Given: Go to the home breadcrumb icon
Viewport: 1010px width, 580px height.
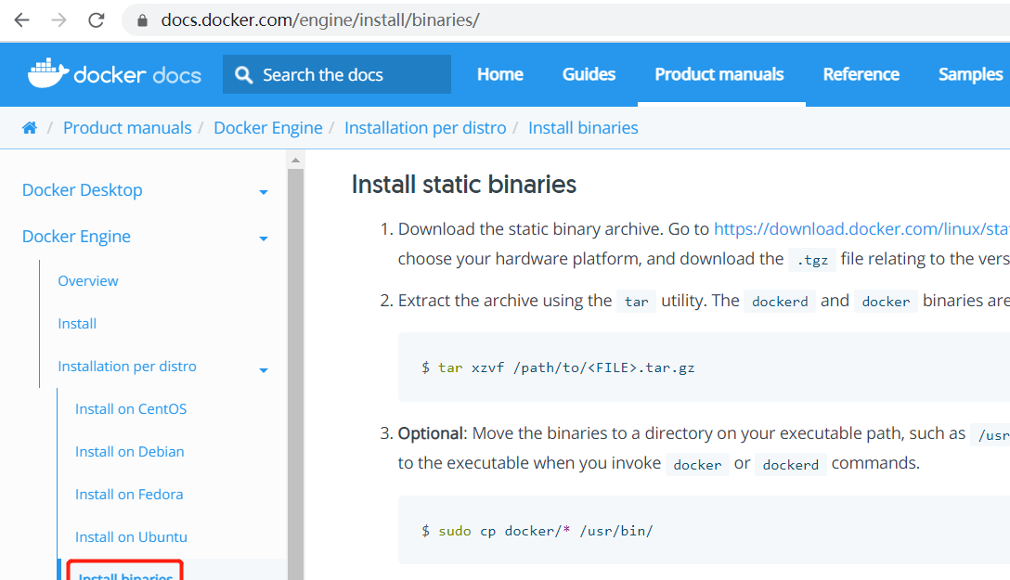Looking at the screenshot, I should pos(30,128).
